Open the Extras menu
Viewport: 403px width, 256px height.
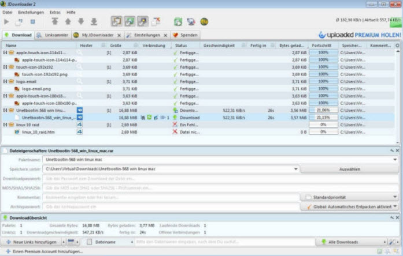(x=55, y=12)
